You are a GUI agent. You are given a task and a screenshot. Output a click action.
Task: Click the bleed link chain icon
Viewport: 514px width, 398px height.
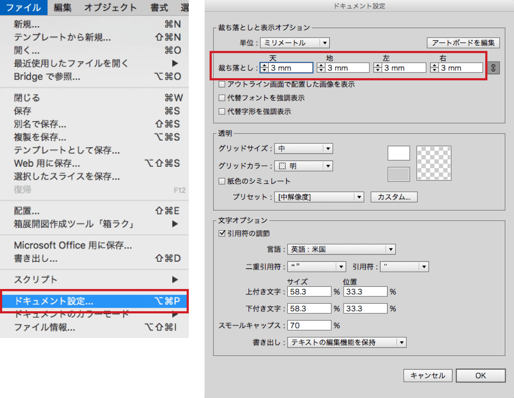click(x=493, y=68)
